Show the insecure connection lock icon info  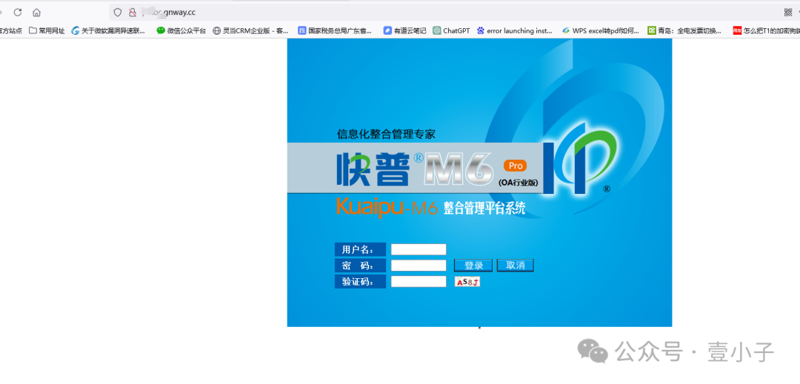point(132,13)
